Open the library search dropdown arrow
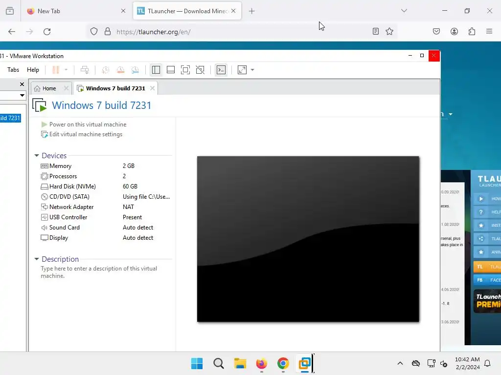 (x=22, y=95)
